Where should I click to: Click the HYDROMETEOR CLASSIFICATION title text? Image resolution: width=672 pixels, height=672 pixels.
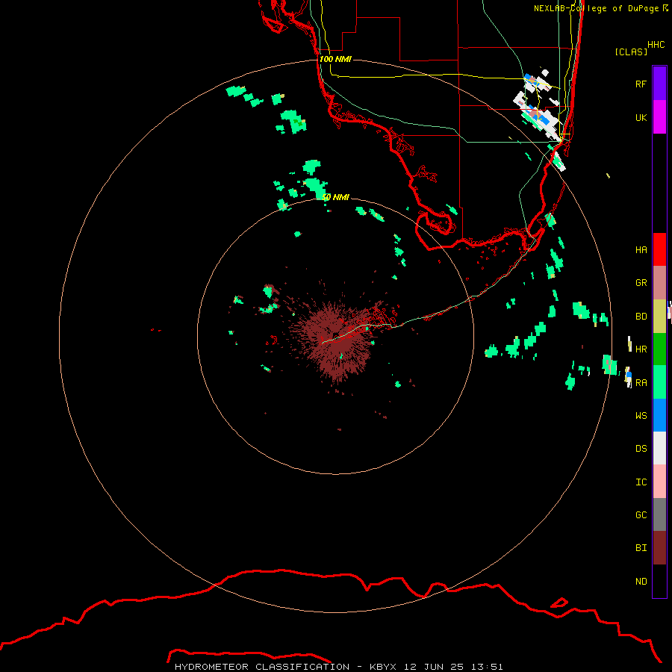coord(262,667)
